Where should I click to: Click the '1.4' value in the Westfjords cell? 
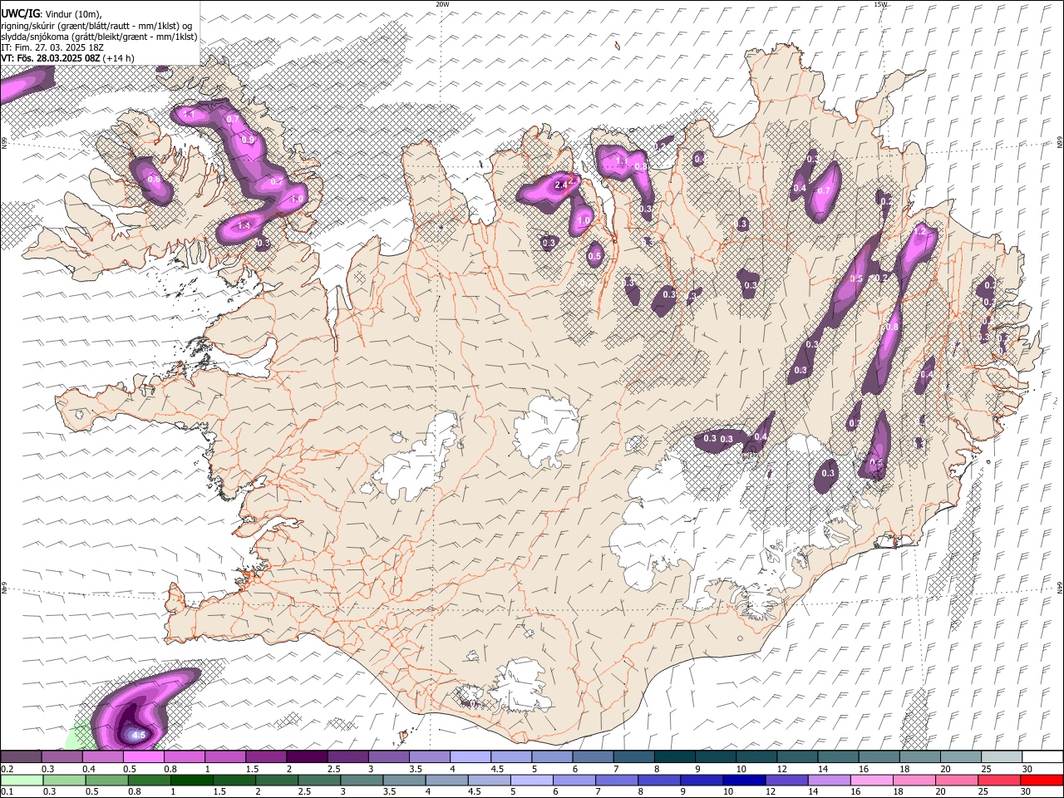[x=244, y=225]
